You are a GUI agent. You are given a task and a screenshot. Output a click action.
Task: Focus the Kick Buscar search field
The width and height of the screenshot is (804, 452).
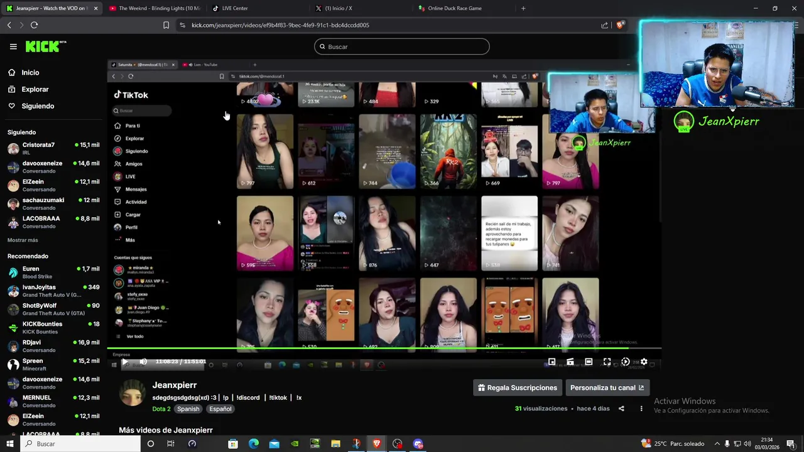tap(402, 46)
